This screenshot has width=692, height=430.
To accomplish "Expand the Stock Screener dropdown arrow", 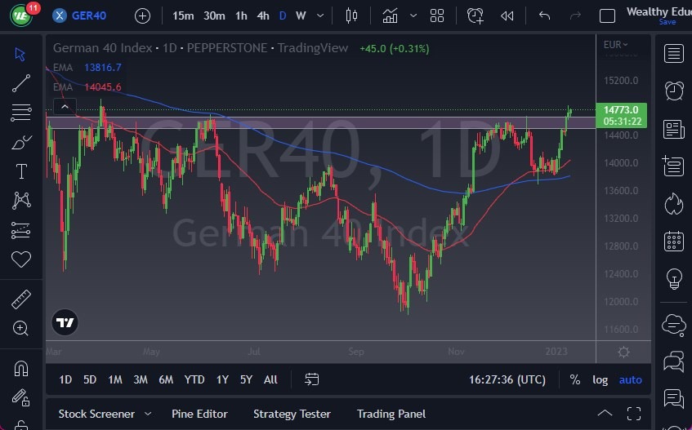I will [x=148, y=414].
